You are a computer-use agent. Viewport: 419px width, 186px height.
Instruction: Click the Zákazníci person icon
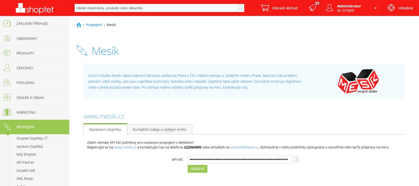(7, 68)
